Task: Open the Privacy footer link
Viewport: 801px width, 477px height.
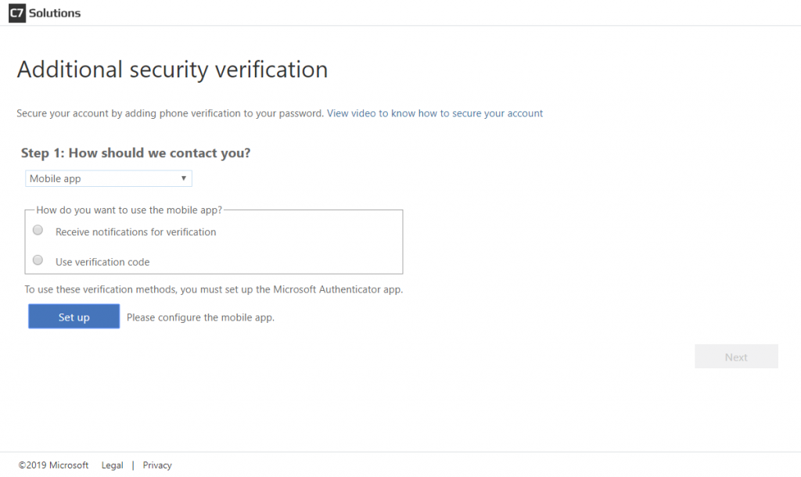Action: click(x=157, y=465)
